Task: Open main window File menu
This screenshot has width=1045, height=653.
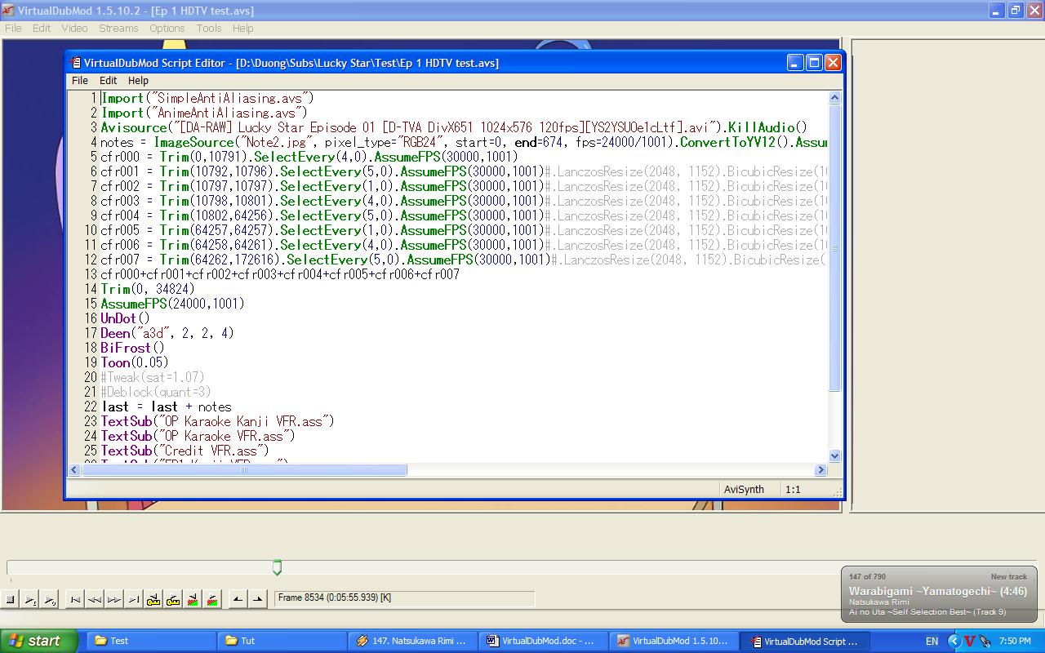Action: coord(13,28)
